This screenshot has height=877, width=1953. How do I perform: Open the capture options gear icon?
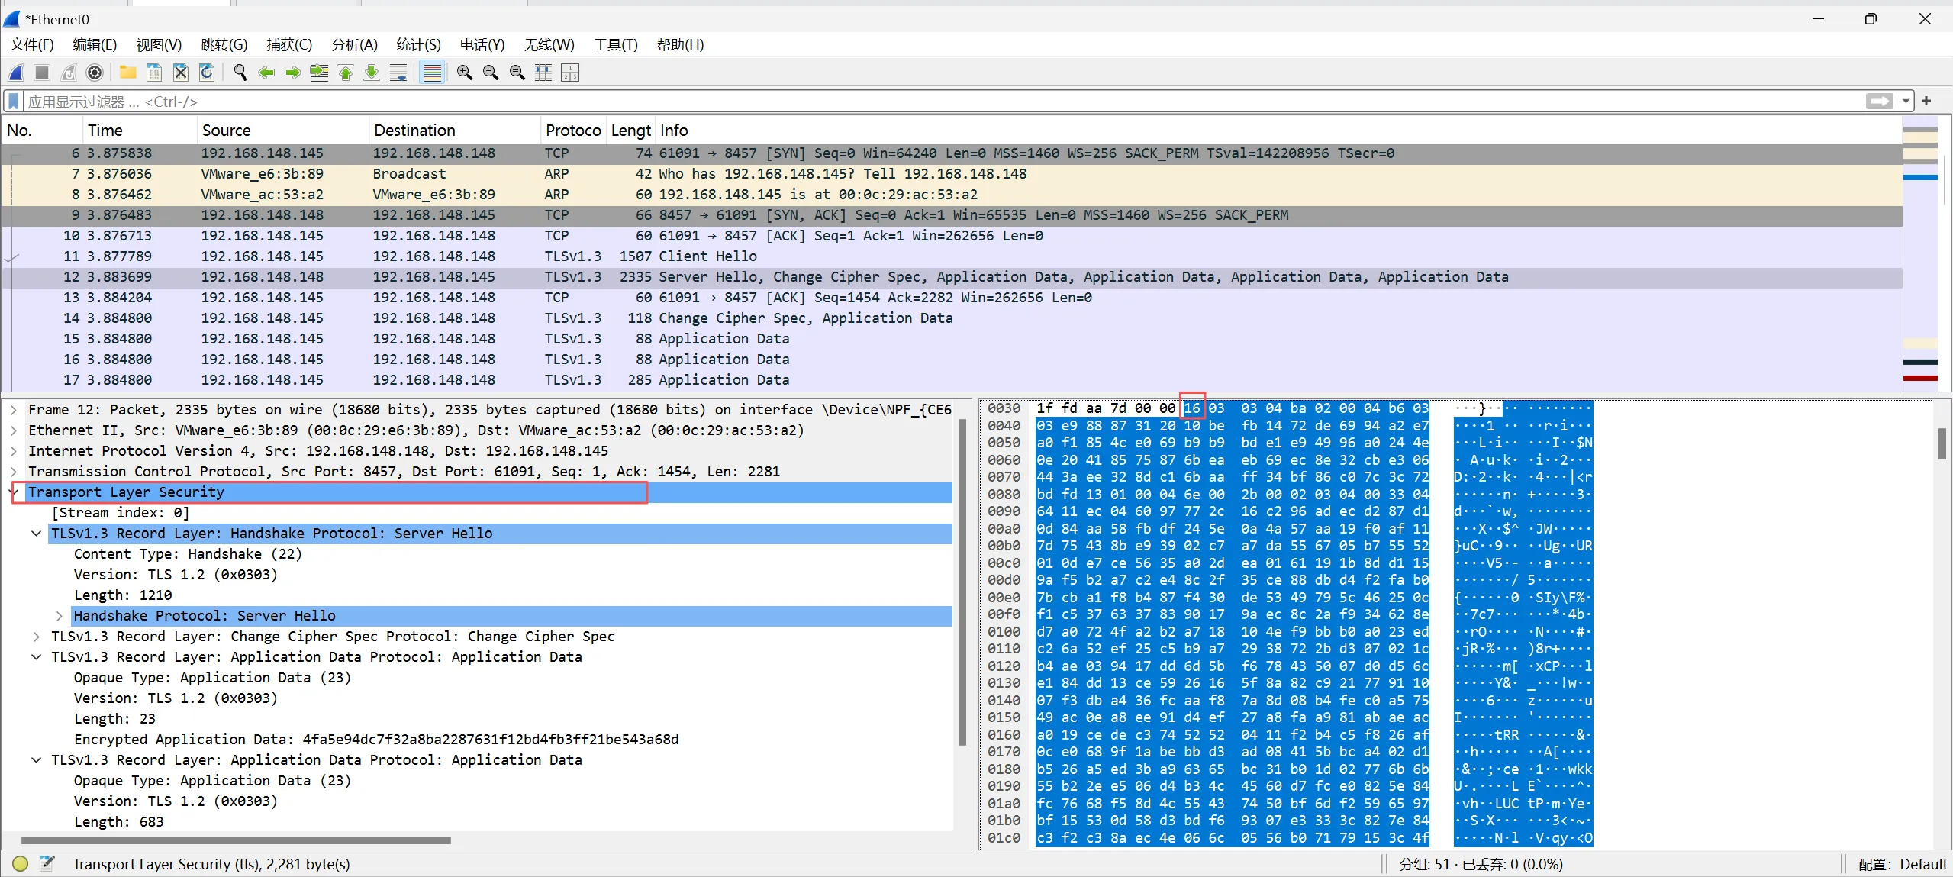click(x=95, y=73)
